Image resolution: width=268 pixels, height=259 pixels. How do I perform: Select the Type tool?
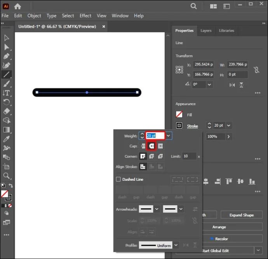tap(7, 93)
